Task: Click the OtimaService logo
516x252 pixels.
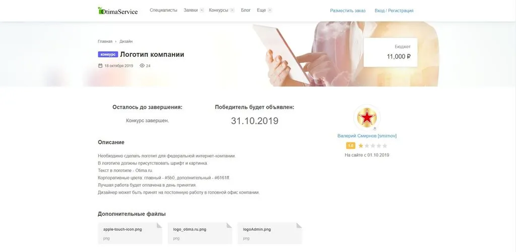Action: [x=118, y=11]
